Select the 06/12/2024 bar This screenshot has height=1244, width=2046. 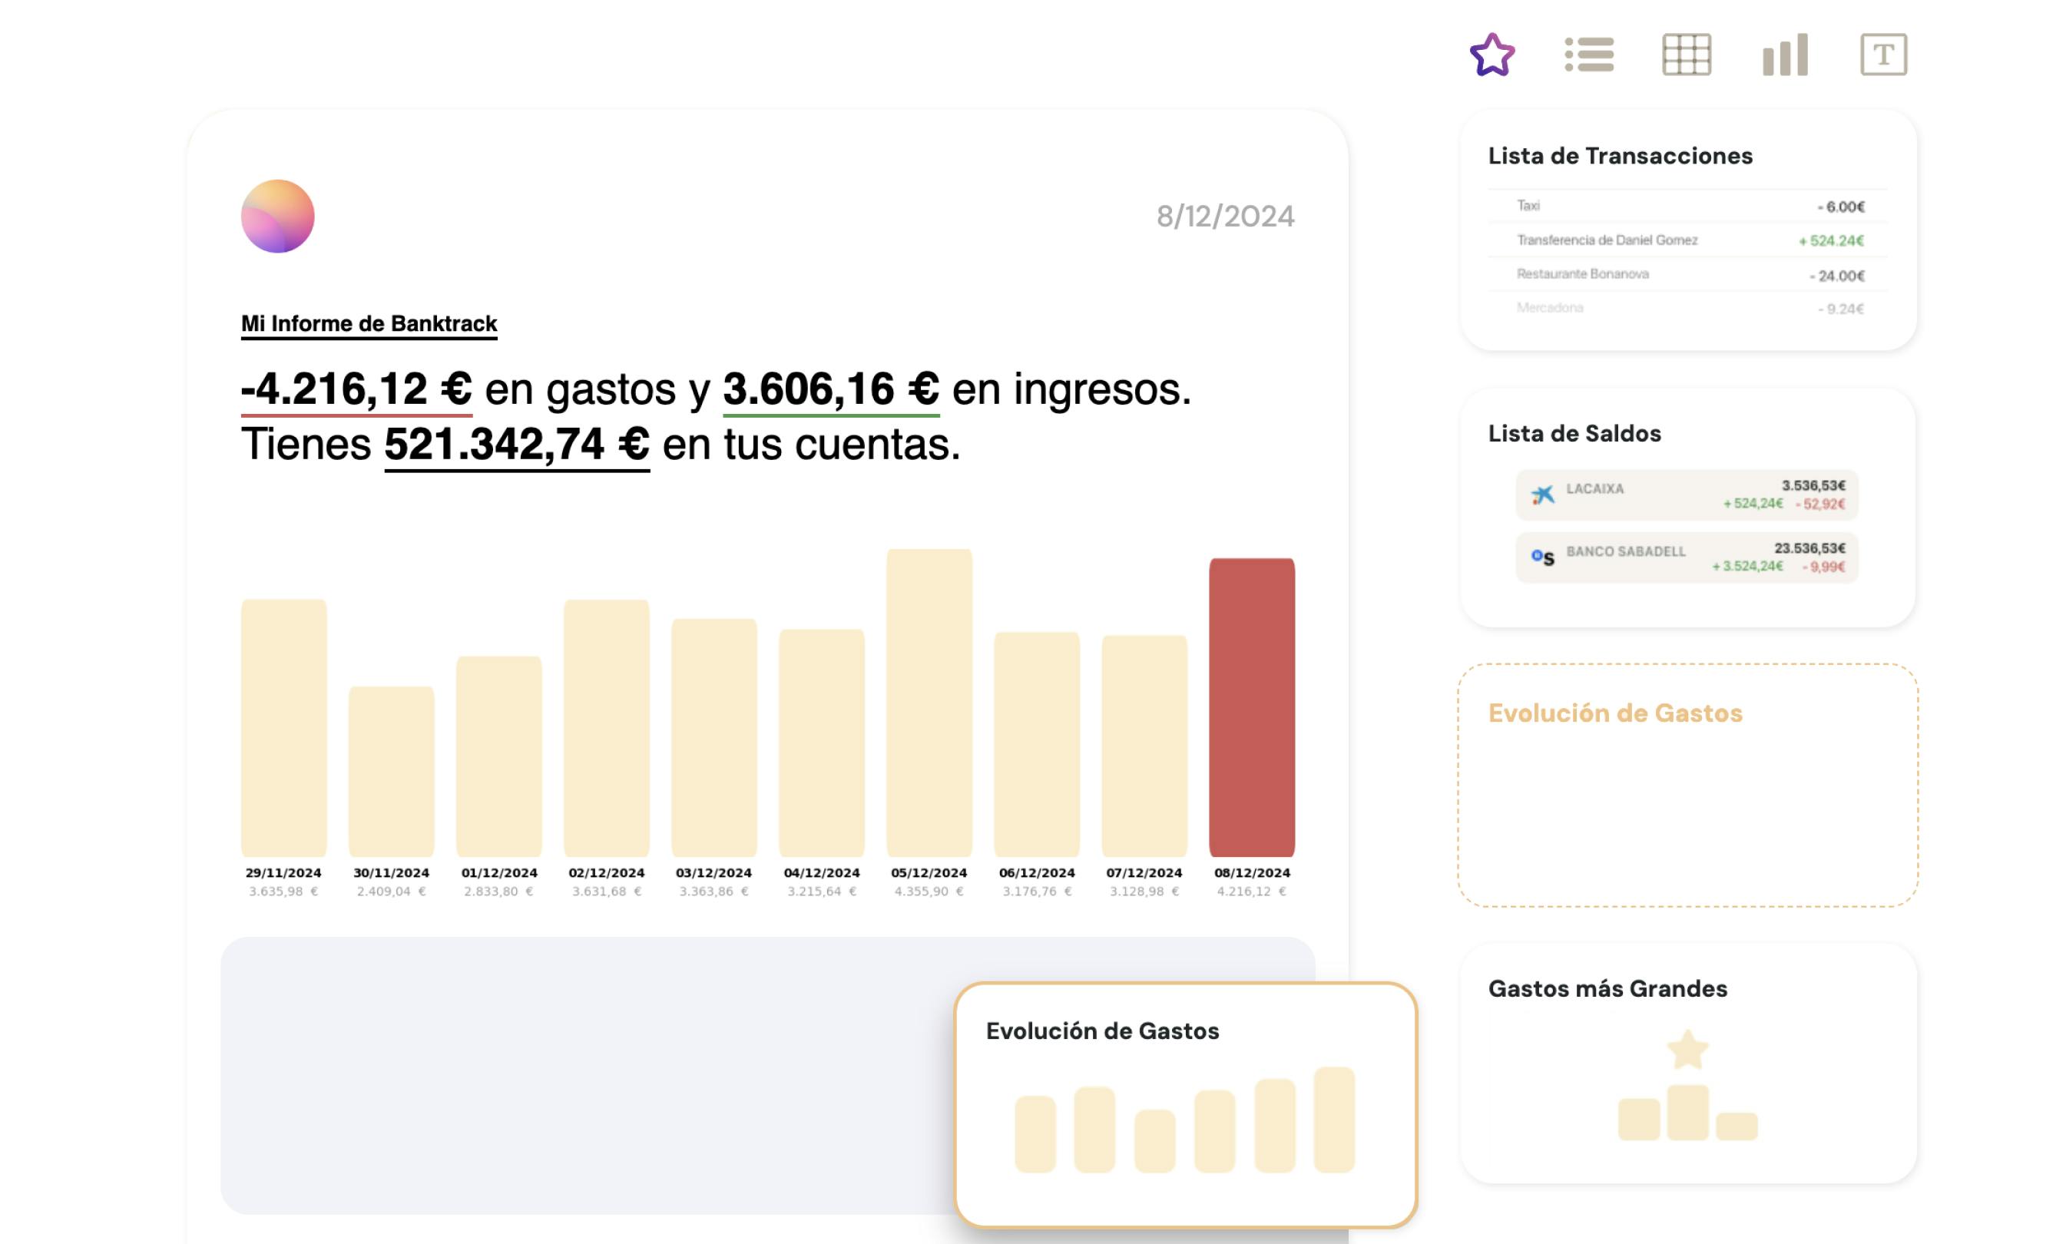coord(1037,744)
